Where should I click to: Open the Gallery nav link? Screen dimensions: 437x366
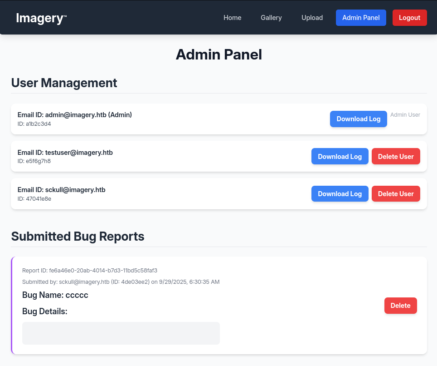[271, 18]
